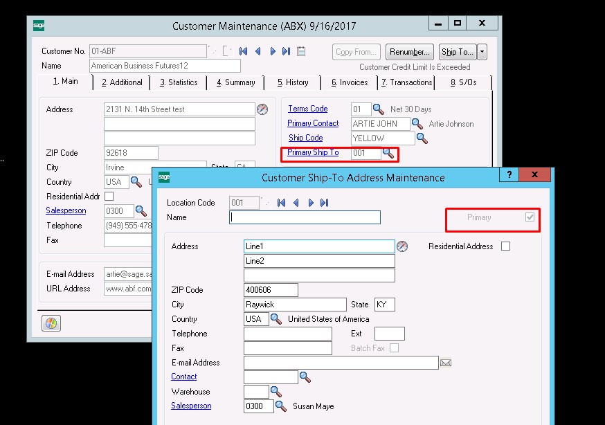Image resolution: width=605 pixels, height=425 pixels.
Task: Open the Terms Code link
Action: click(x=307, y=109)
